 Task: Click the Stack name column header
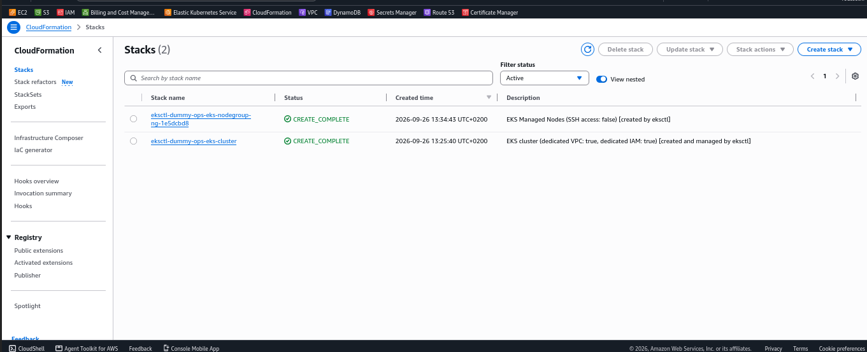pos(168,98)
